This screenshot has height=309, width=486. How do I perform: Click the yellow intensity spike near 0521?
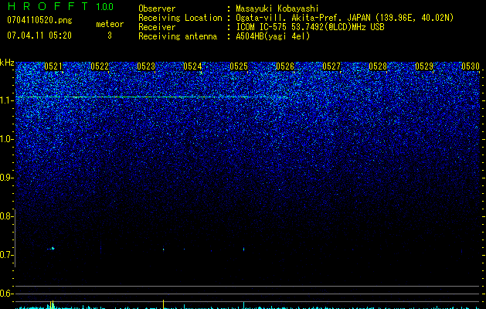coord(52,304)
